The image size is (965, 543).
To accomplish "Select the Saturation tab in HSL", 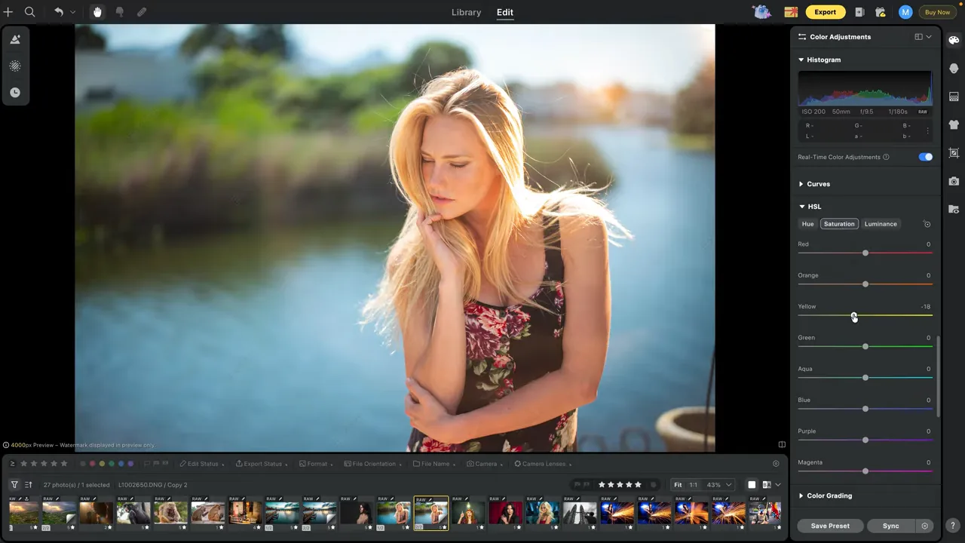I will tap(839, 224).
